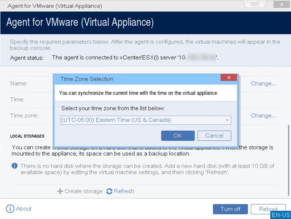Click the 'Name:' field label
Screen dimensions: 291x219
click(x=19, y=83)
